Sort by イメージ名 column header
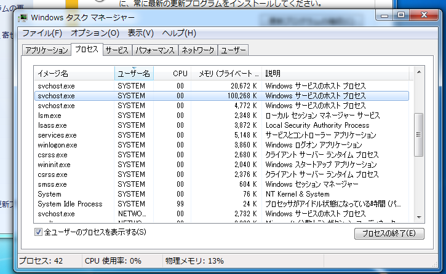 click(74, 74)
